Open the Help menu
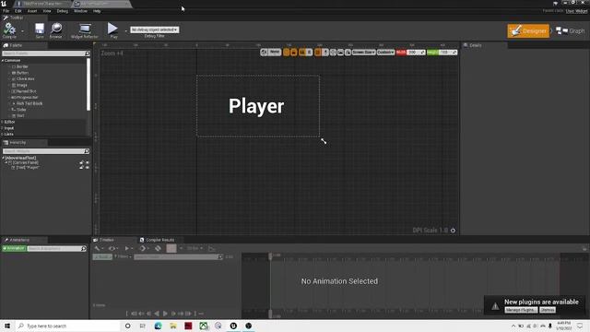Image resolution: width=590 pixels, height=332 pixels. coord(97,11)
